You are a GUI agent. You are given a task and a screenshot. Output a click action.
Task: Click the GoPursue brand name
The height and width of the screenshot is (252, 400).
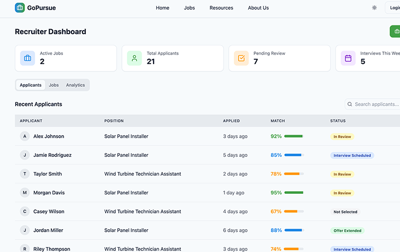pyautogui.click(x=41, y=8)
